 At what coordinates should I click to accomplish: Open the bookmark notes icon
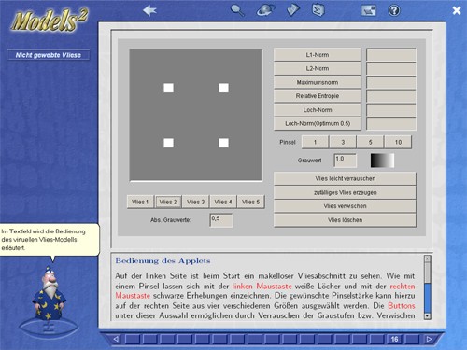[292, 10]
